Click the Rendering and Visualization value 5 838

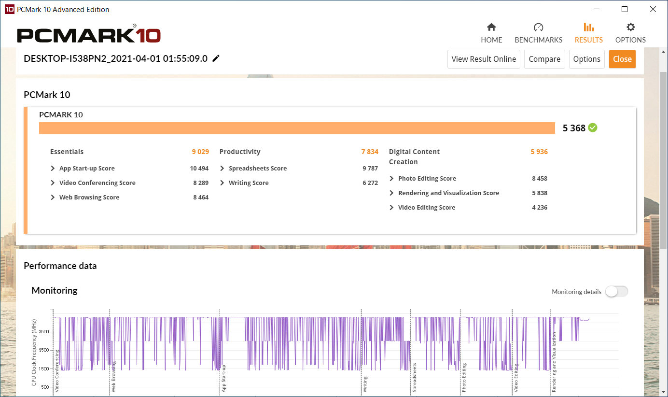(x=540, y=193)
